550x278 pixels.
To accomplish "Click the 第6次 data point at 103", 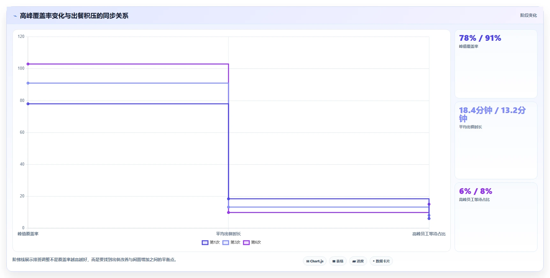I will [28, 64].
